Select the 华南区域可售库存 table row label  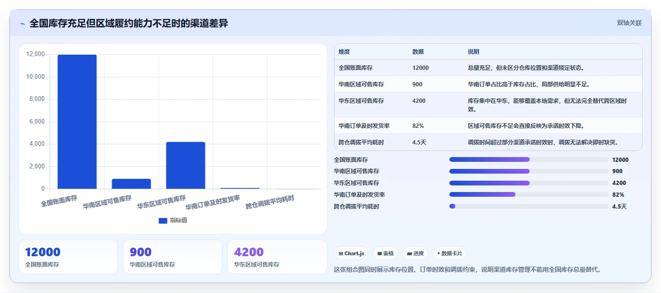pyautogui.click(x=361, y=84)
